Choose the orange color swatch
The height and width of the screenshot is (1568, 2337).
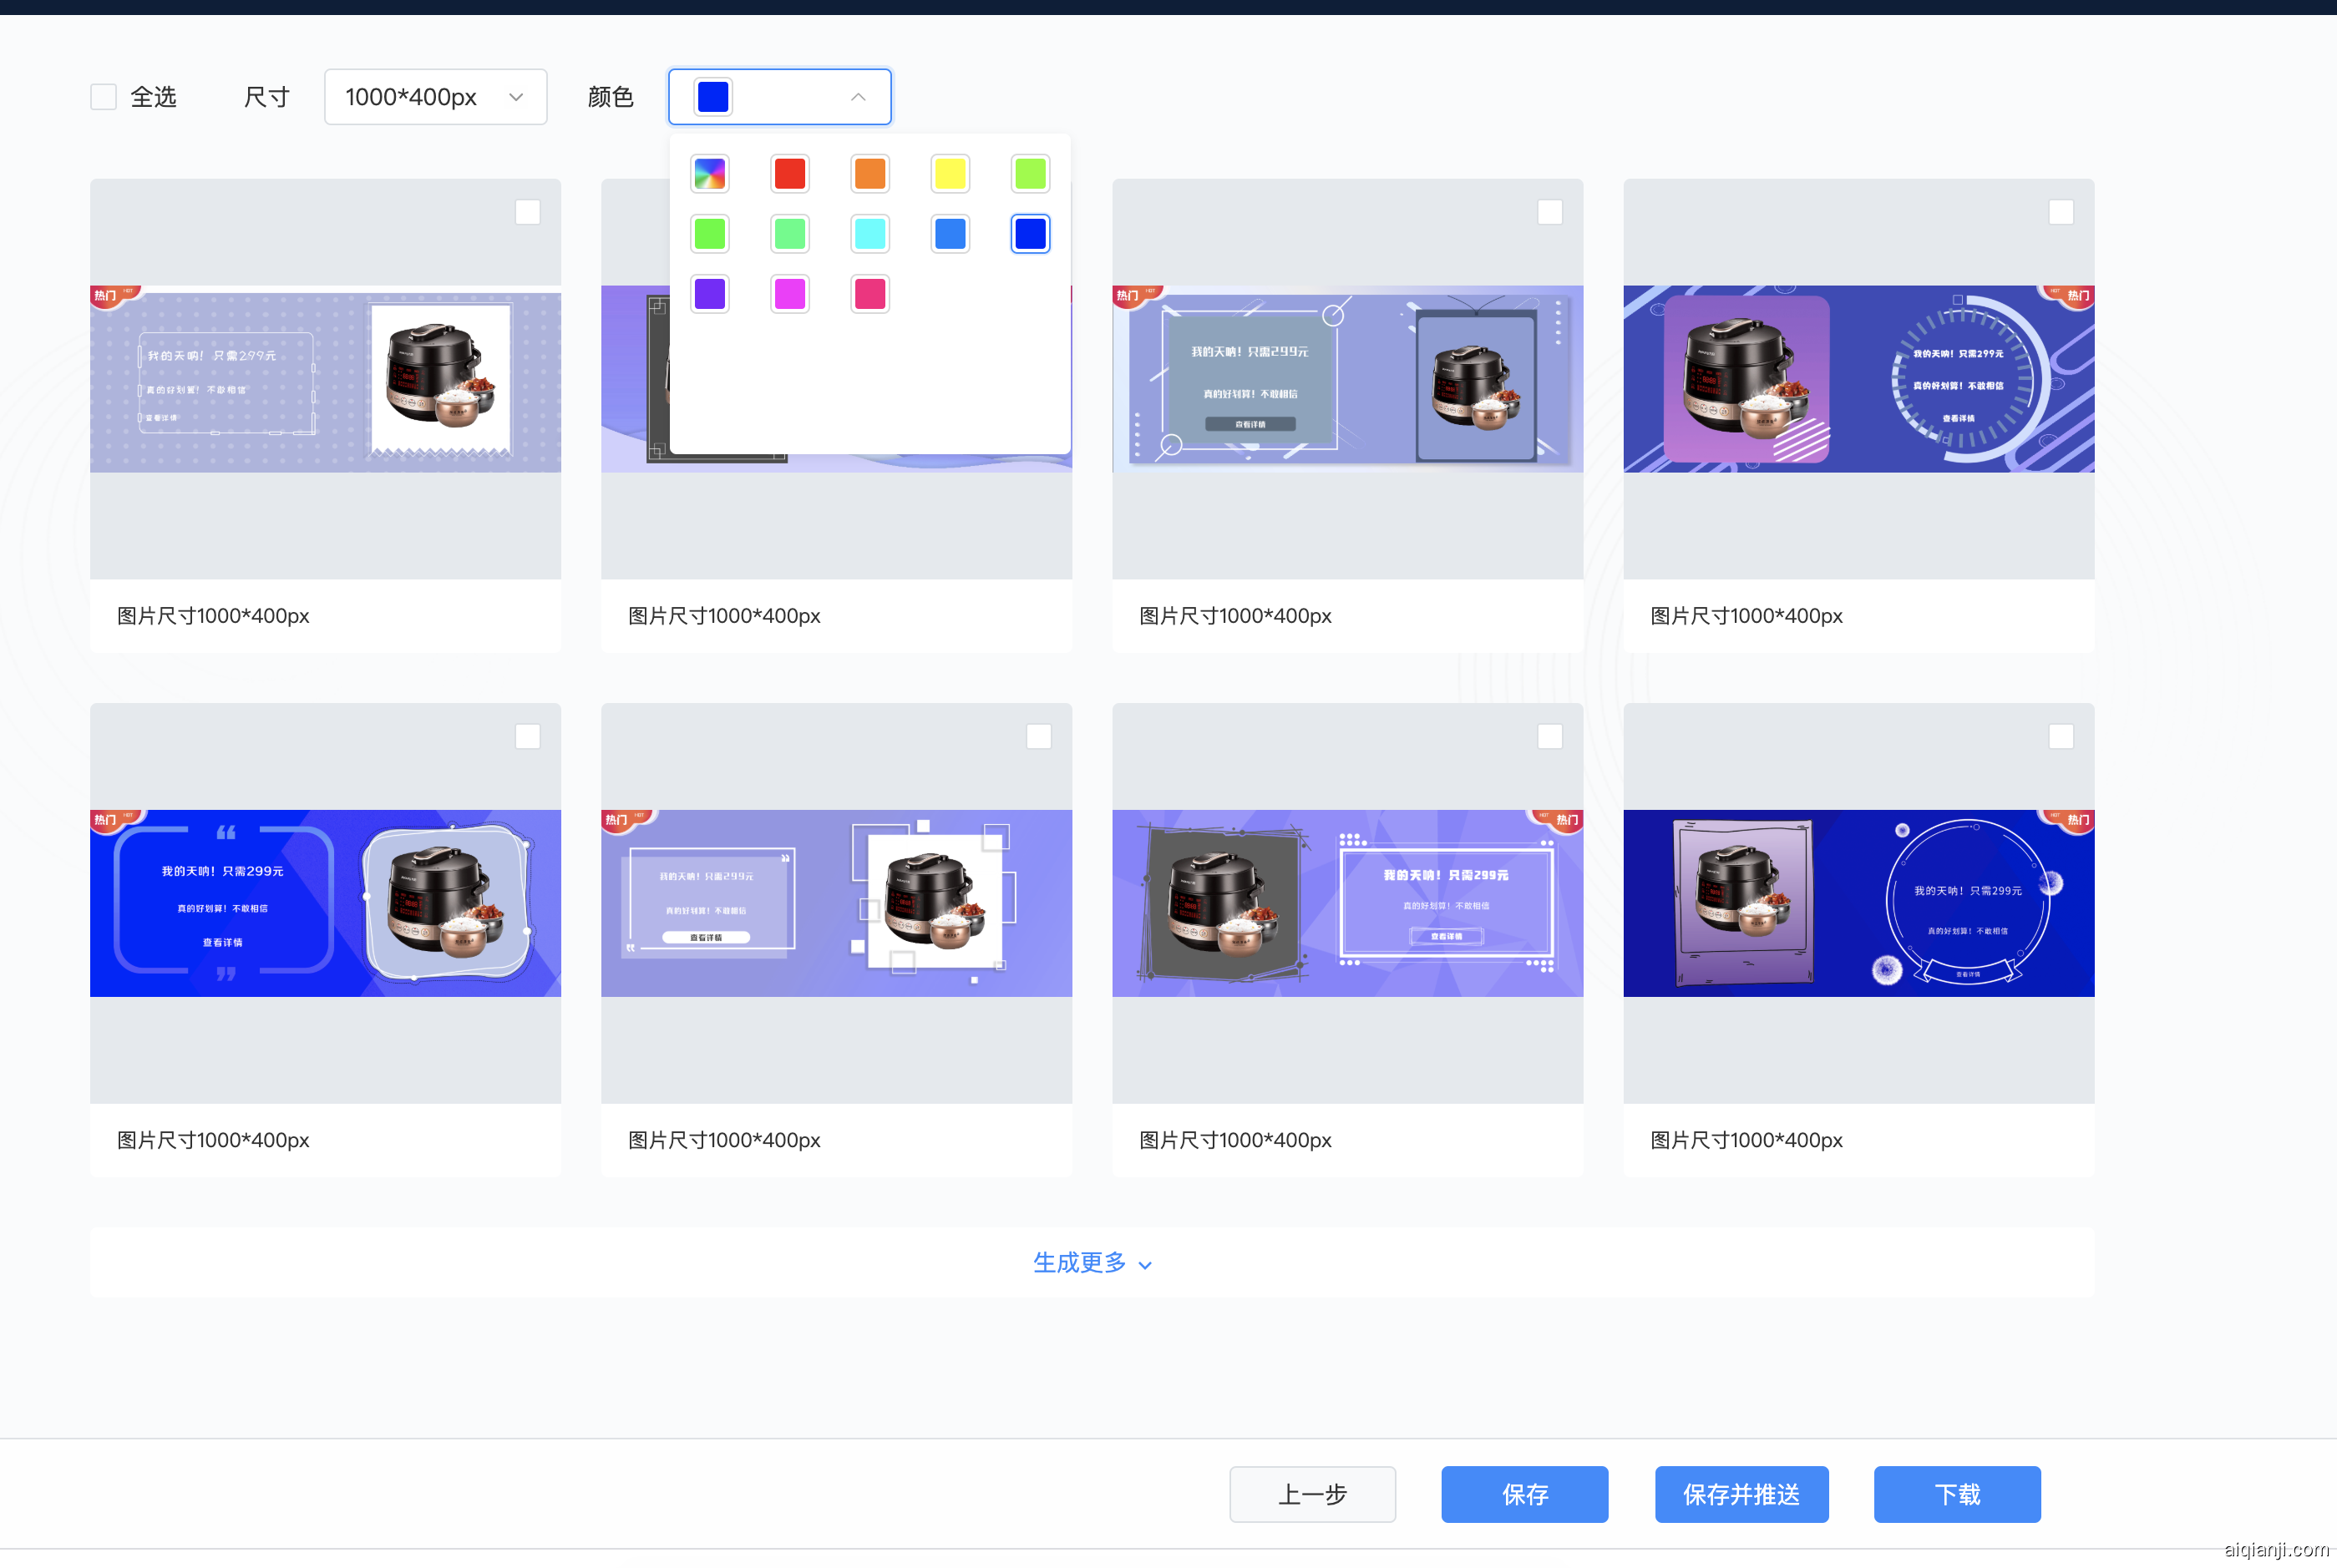pyautogui.click(x=869, y=174)
